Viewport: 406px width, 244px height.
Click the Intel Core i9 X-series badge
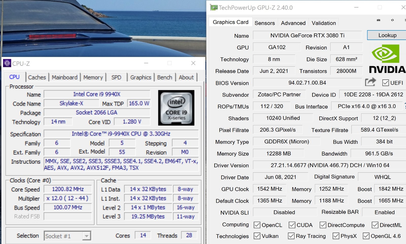point(176,108)
